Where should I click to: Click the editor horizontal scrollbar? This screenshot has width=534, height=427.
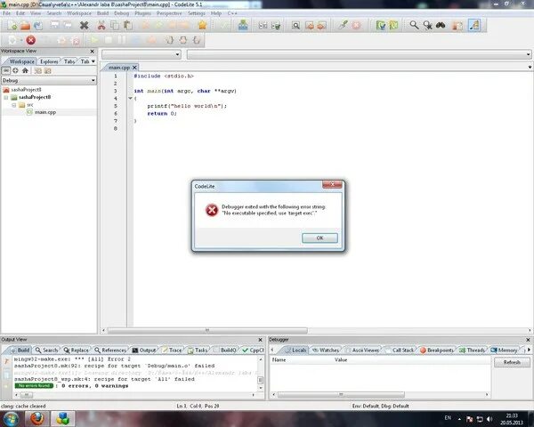click(x=207, y=331)
